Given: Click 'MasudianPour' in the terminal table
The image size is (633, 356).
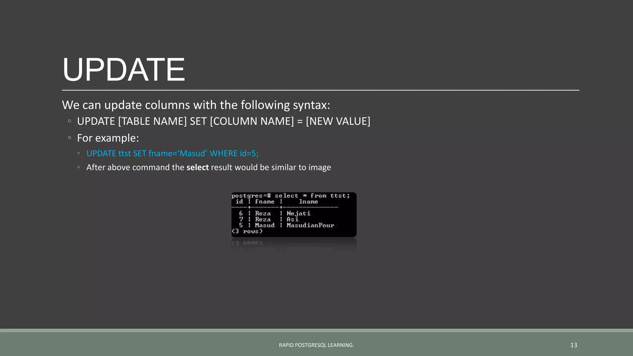Looking at the screenshot, I should tap(310, 225).
